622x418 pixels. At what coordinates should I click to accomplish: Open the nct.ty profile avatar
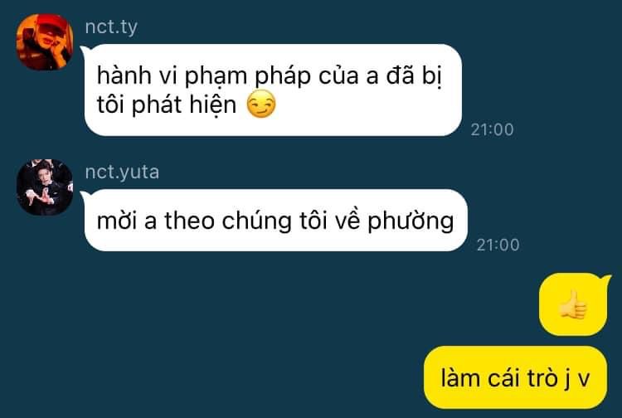pos(45,42)
